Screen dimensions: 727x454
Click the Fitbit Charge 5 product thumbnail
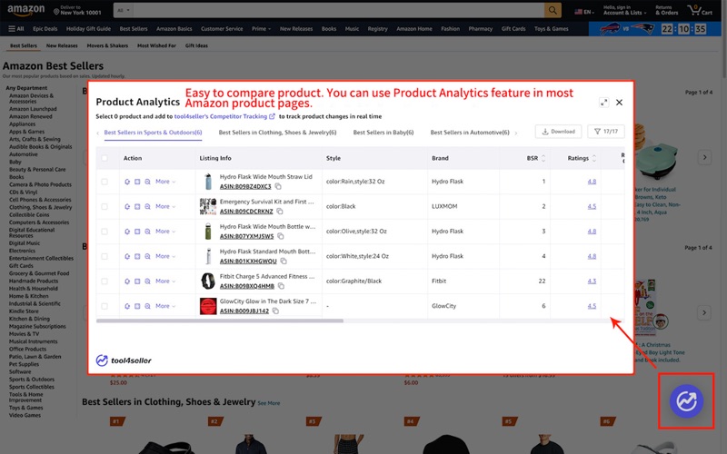(208, 281)
